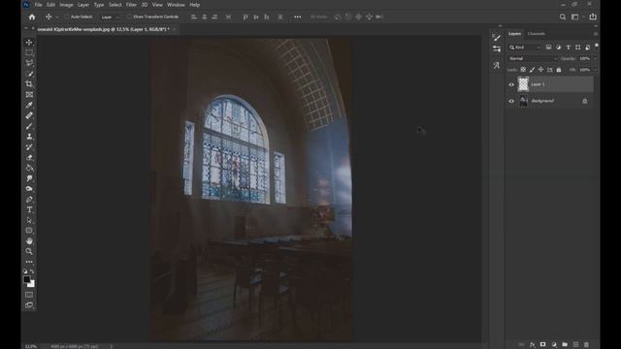
Task: Toggle smart object layer filter
Action: (x=587, y=48)
